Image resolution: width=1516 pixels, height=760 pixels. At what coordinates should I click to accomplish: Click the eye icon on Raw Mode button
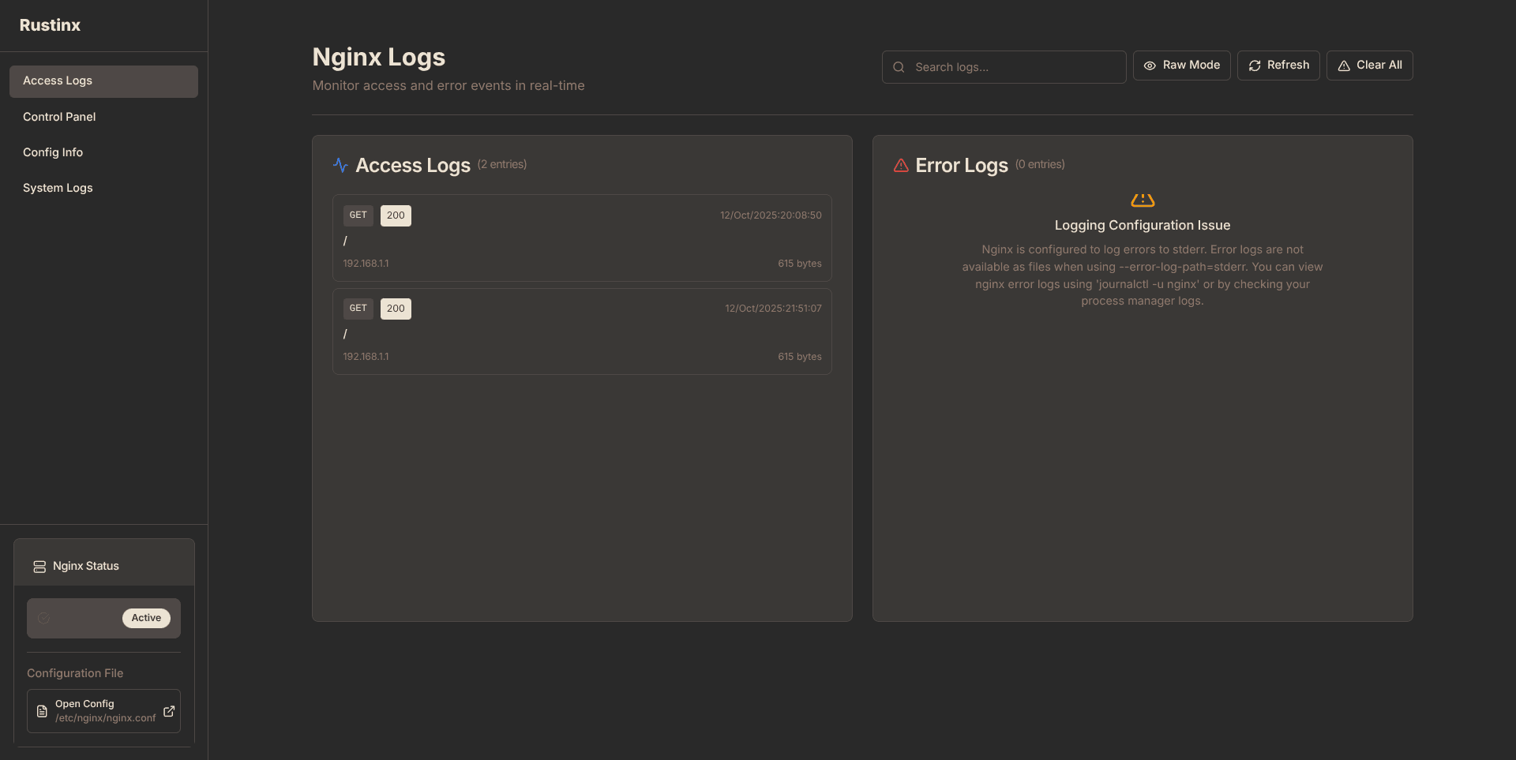[1150, 65]
